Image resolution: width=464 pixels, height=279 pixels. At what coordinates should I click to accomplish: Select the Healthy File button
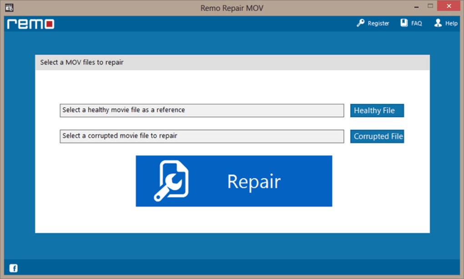click(x=377, y=110)
